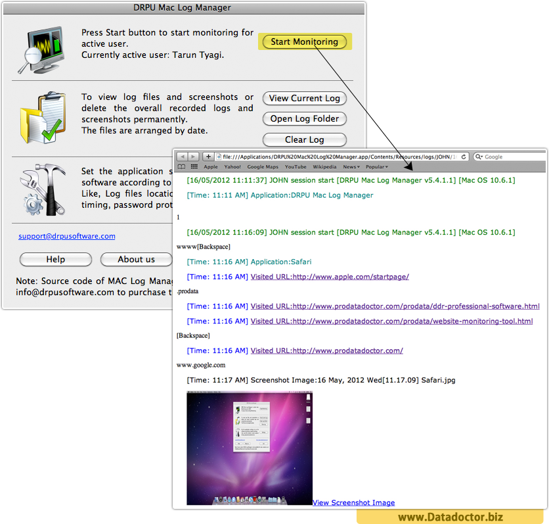The width and height of the screenshot is (549, 524).
Task: Open the Google Maps bookmark
Action: click(x=263, y=167)
